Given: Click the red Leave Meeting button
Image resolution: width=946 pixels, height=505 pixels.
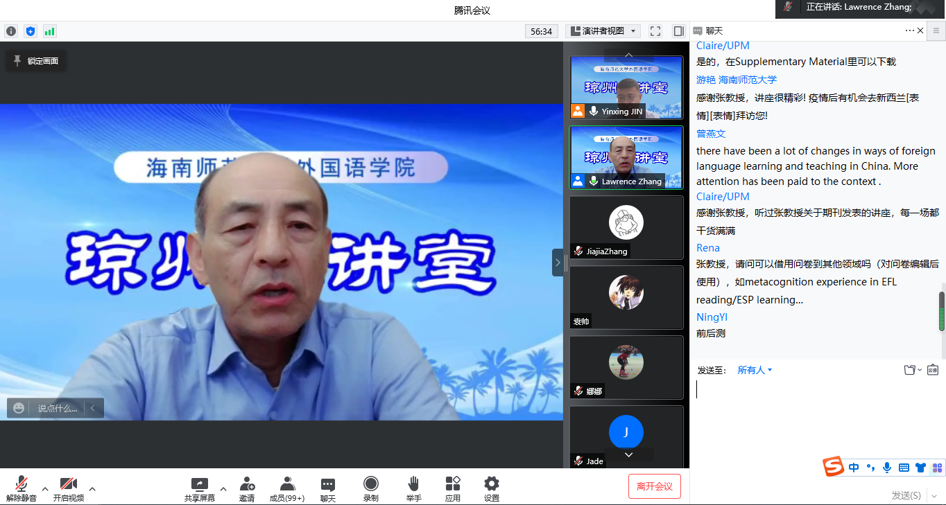Looking at the screenshot, I should (654, 486).
